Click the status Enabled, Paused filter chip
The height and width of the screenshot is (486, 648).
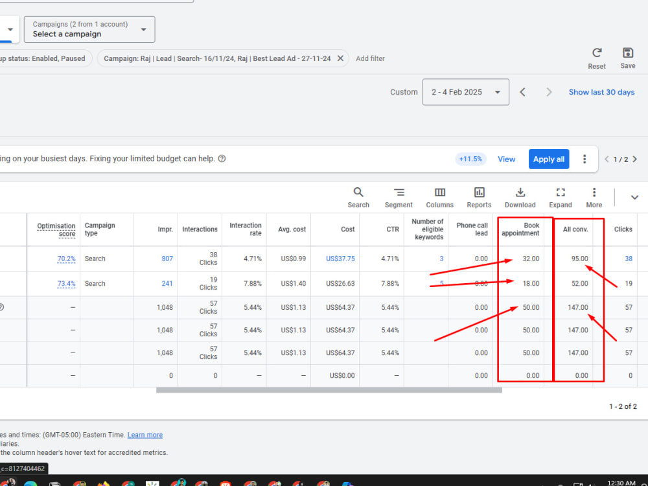pos(44,58)
